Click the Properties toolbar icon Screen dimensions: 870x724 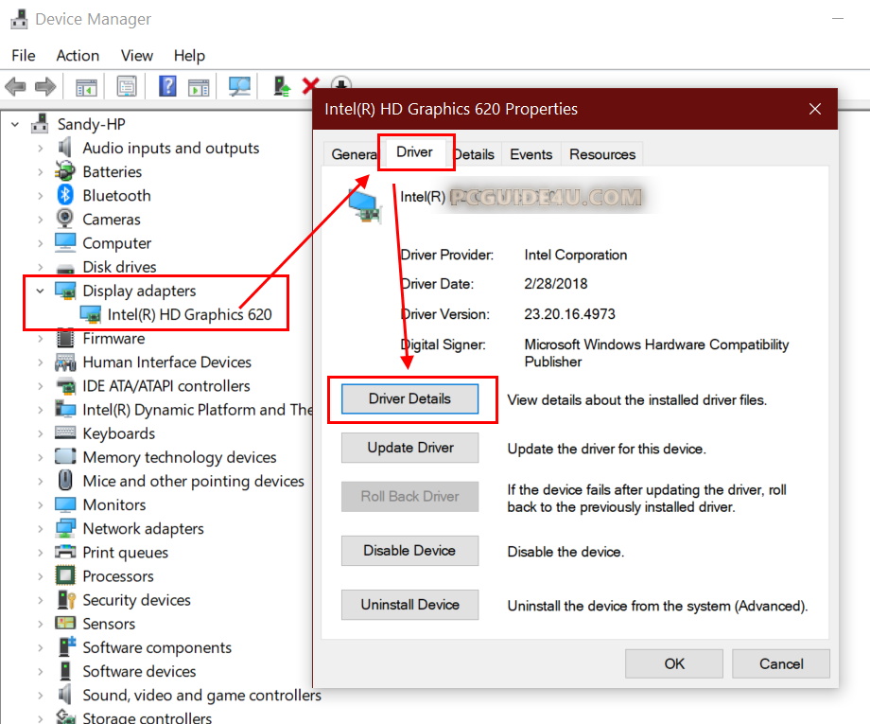[127, 87]
